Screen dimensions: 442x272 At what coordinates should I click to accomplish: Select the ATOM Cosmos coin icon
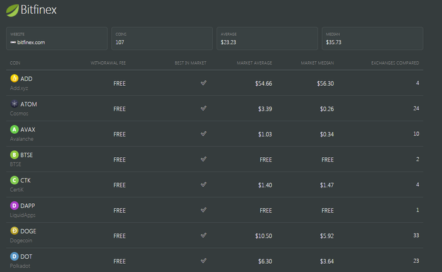pyautogui.click(x=15, y=103)
